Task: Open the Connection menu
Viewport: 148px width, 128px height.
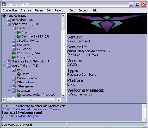Action: click(10, 10)
